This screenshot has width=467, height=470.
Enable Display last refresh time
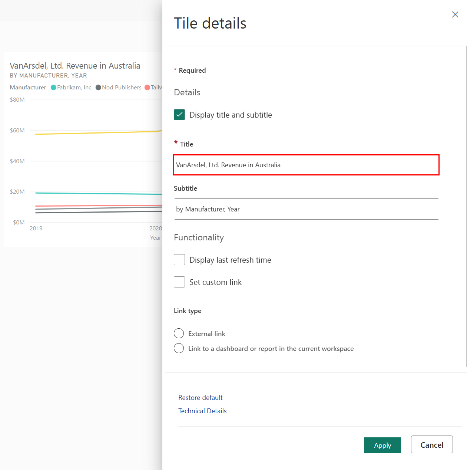click(x=179, y=260)
